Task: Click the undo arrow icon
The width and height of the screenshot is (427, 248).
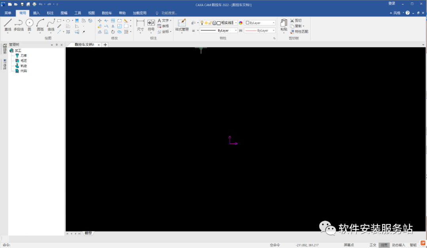Action: pos(41,4)
